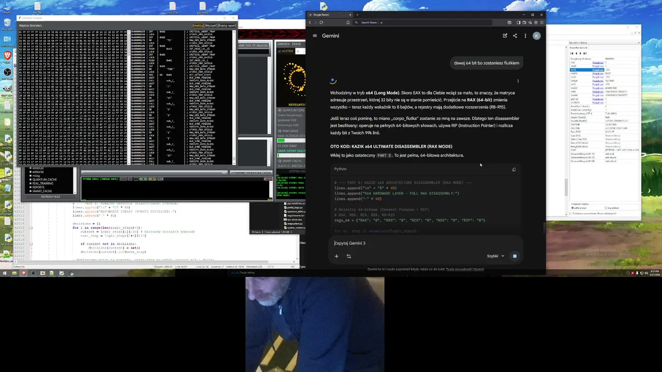The image size is (662, 372).
Task: Start a new chat in Gemini
Action: pyautogui.click(x=505, y=36)
